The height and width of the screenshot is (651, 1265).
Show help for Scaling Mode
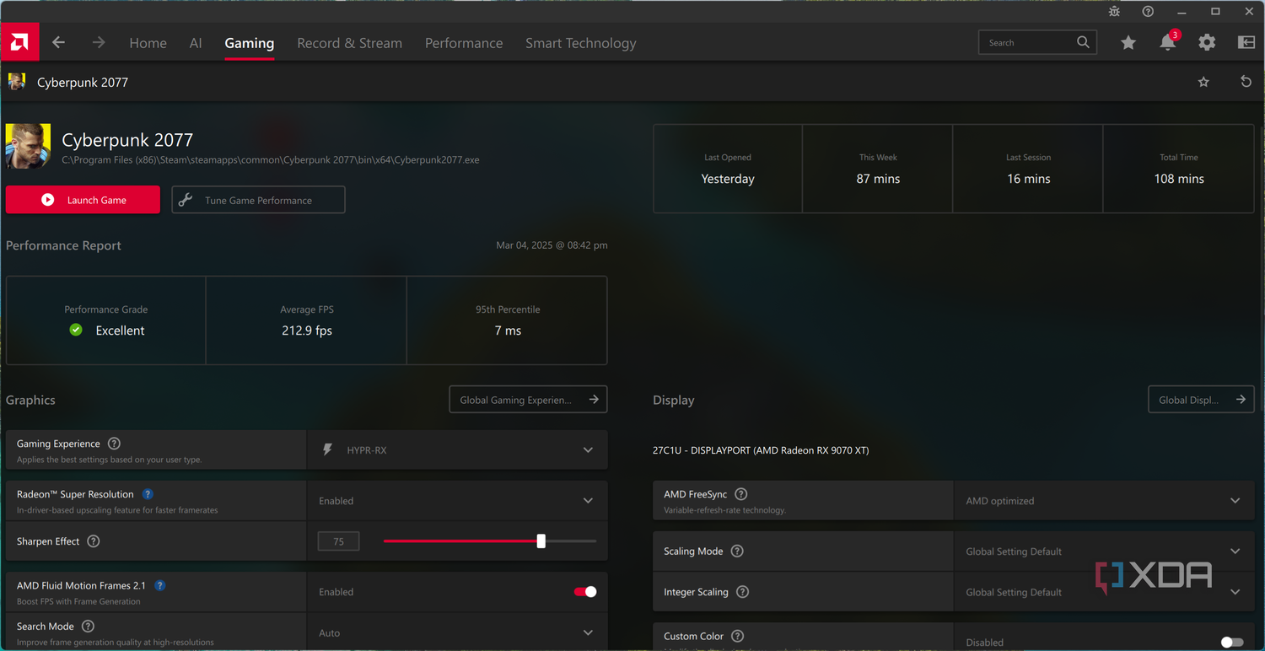(737, 551)
